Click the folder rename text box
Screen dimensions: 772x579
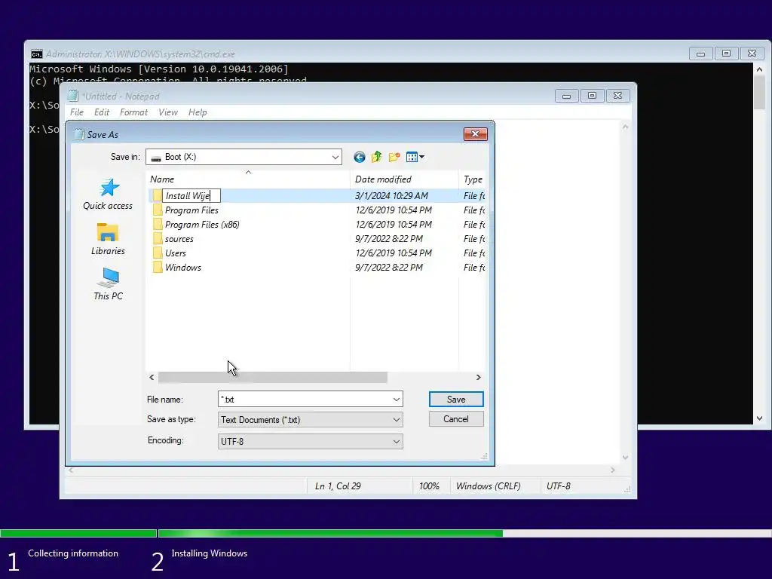(x=191, y=196)
